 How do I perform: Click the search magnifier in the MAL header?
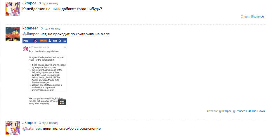tap(60, 41)
